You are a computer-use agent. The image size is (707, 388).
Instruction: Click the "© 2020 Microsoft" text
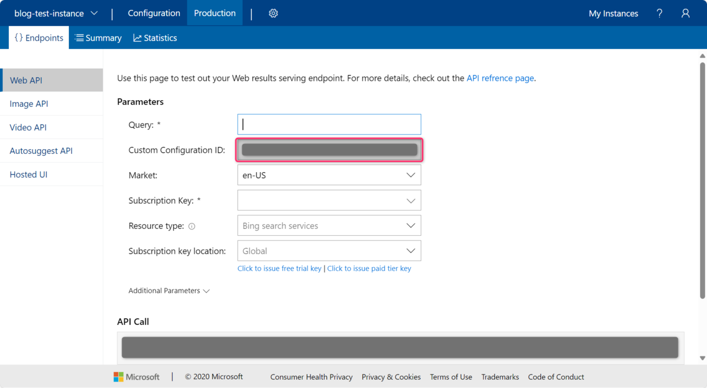pyautogui.click(x=214, y=377)
